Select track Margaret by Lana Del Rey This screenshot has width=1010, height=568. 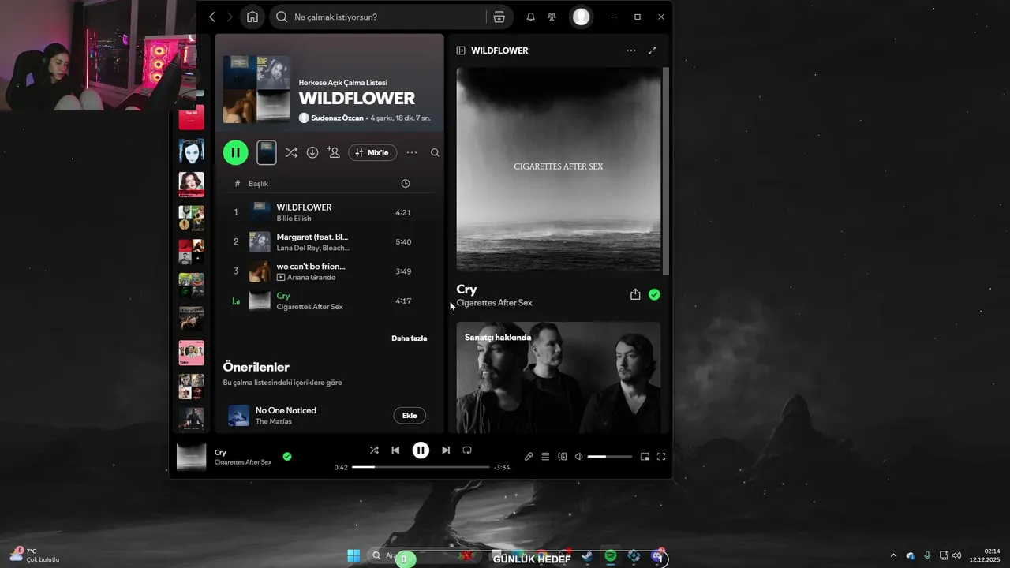(330, 241)
